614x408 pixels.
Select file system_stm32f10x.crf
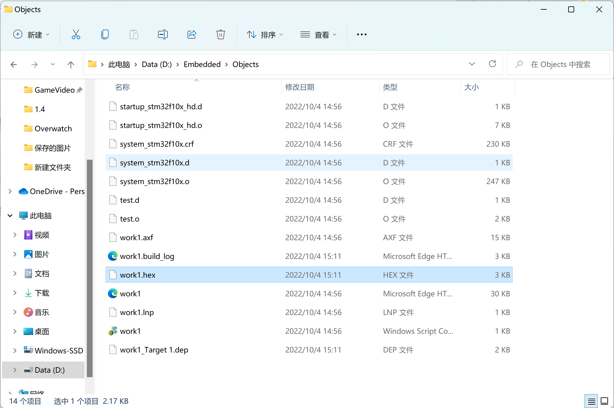point(309,144)
